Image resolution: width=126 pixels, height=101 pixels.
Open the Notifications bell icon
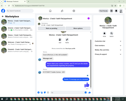click(x=116, y=11)
